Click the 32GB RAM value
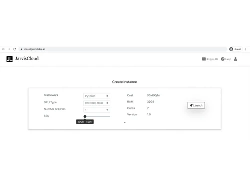 (151, 102)
